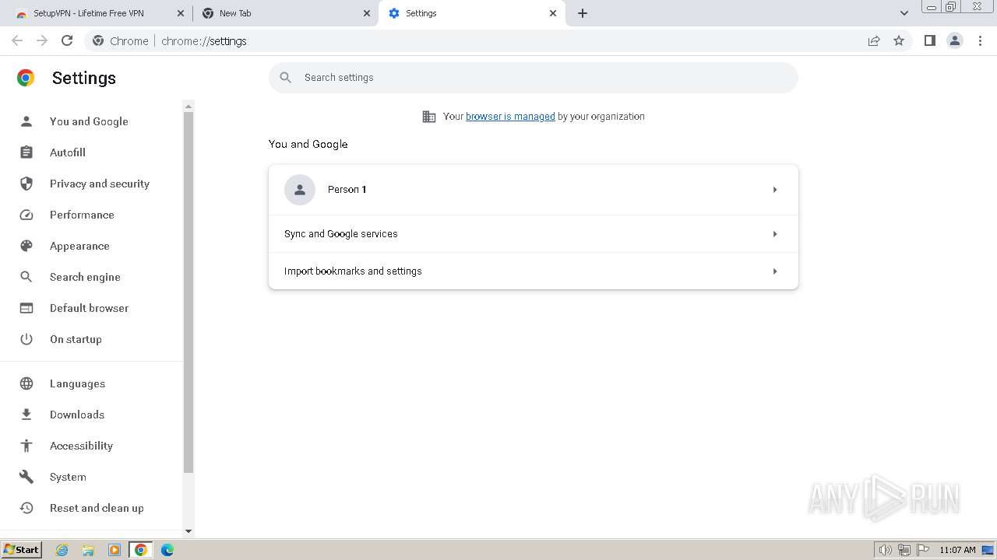This screenshot has width=997, height=560.
Task: Click the Search engine magnifier icon
Action: click(x=26, y=277)
